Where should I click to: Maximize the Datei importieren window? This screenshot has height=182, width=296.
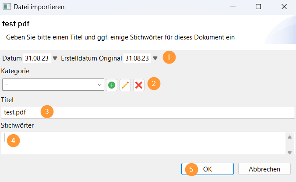tap(258, 7)
